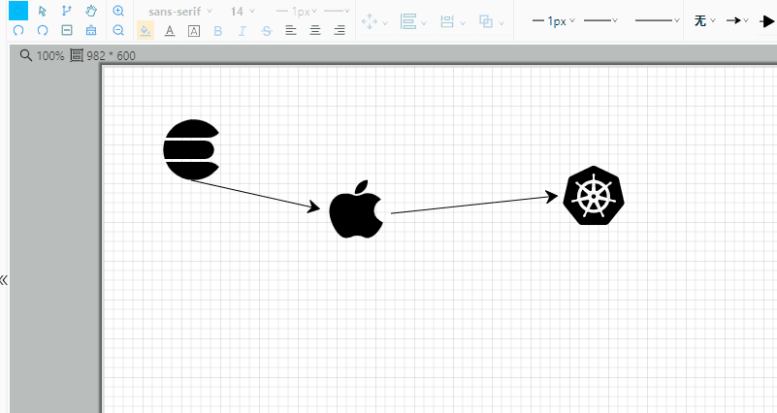Click the canvas size 982 * 600
This screenshot has width=777, height=413.
click(103, 55)
